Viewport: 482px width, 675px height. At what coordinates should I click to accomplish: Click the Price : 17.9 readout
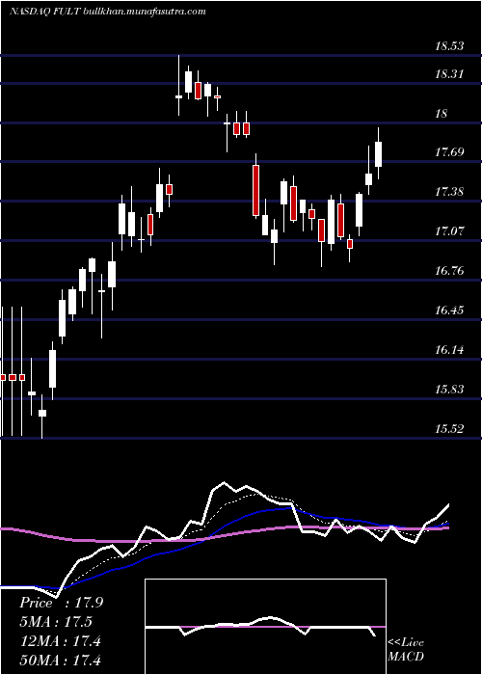[x=61, y=603]
